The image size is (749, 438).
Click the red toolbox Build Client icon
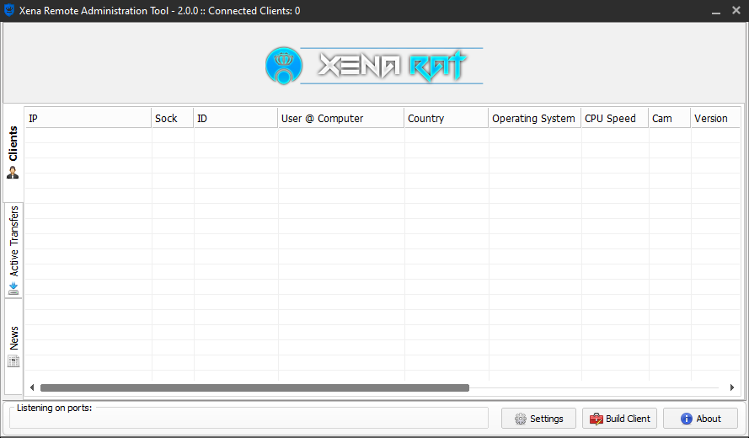(597, 419)
